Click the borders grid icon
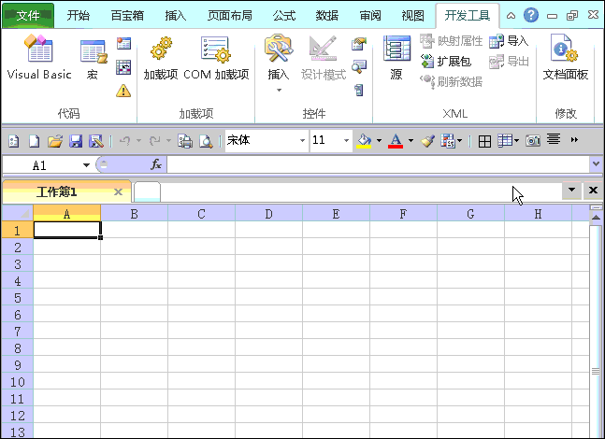Screen dimensions: 605x439 (x=484, y=141)
